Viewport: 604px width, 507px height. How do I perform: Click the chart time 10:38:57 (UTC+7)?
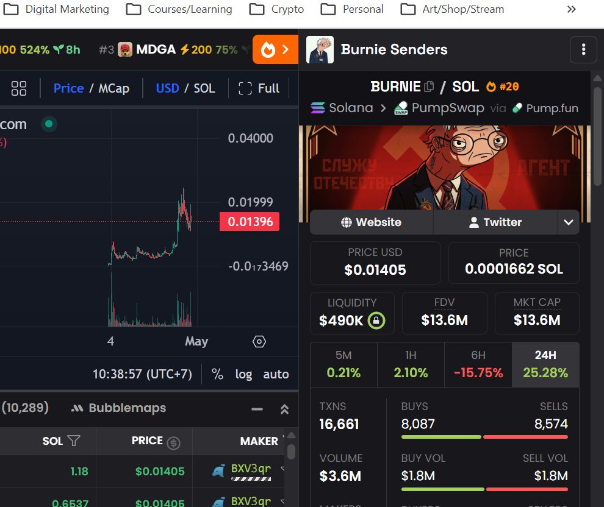click(x=142, y=374)
